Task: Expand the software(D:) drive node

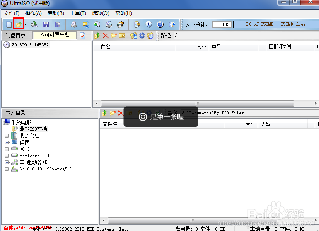Action: pyautogui.click(x=7, y=156)
